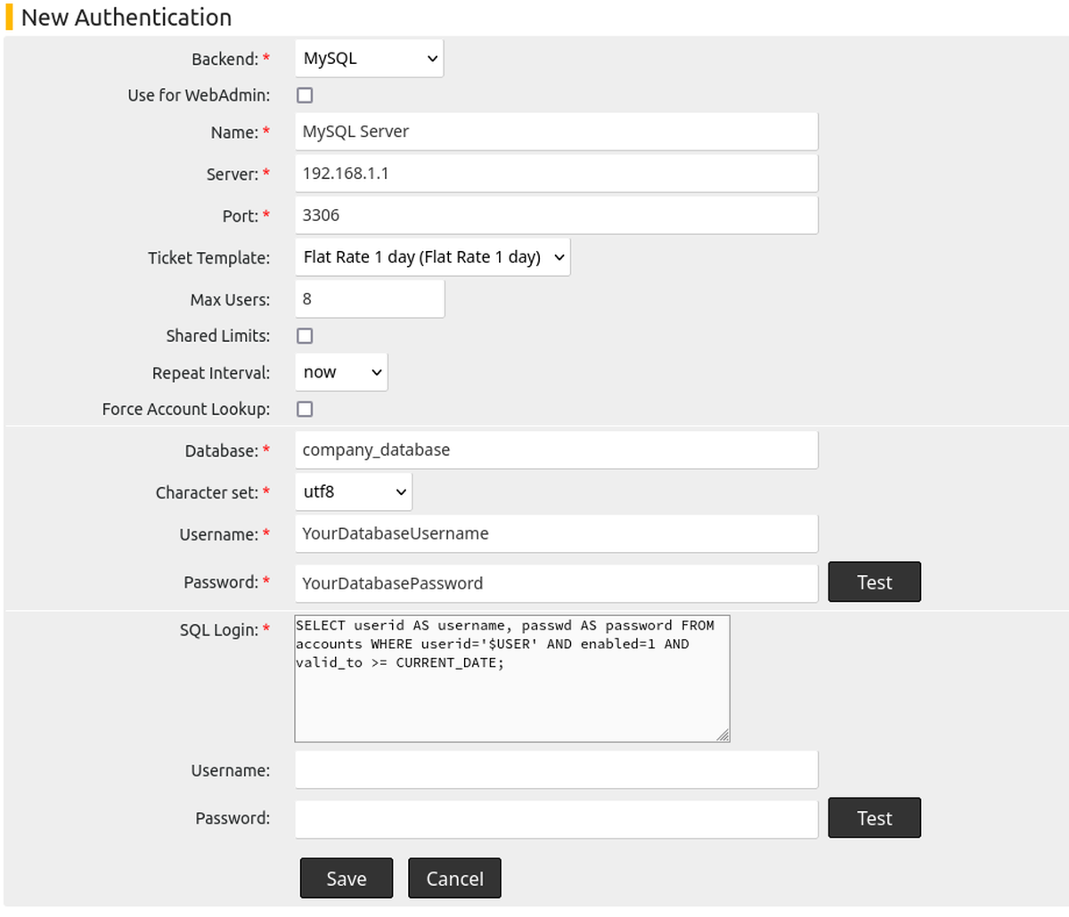Enable Force Account Lookup
The height and width of the screenshot is (917, 1069).
305,409
